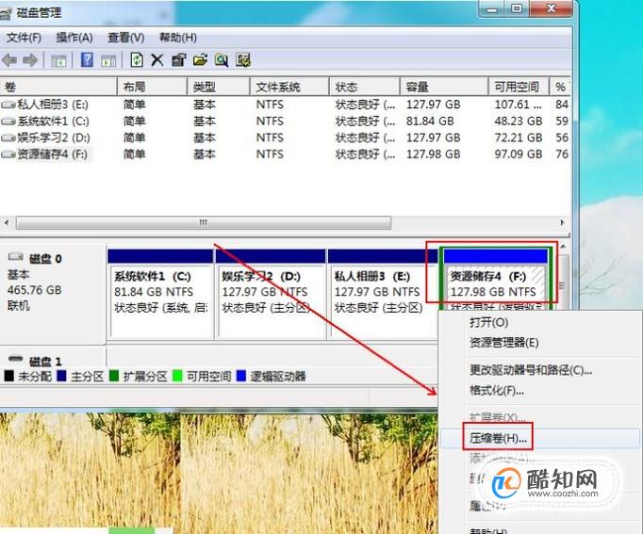The width and height of the screenshot is (643, 534).
Task: Click the 可用空间 light green legend swatch
Action: 177,376
